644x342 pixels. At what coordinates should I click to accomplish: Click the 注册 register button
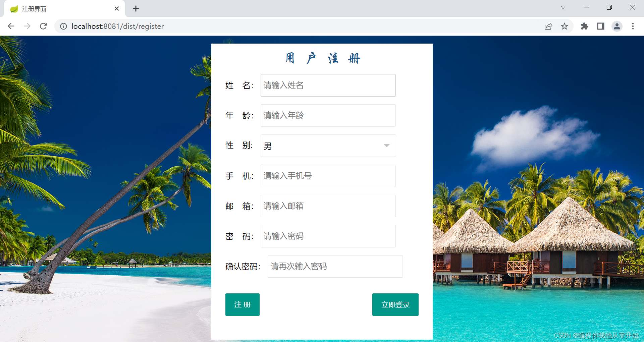point(242,304)
